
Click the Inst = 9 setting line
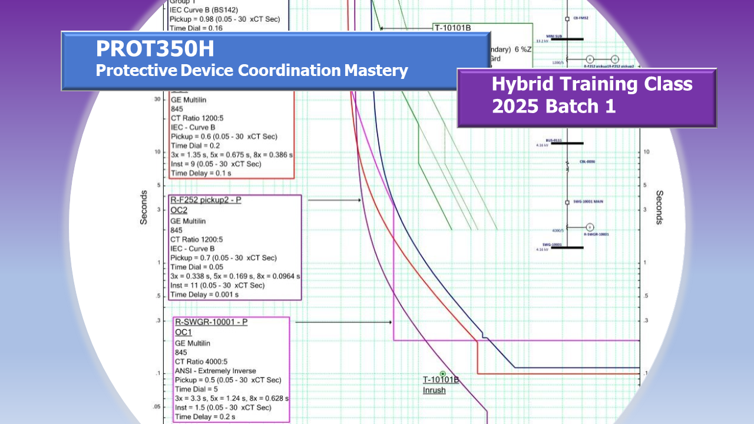216,164
